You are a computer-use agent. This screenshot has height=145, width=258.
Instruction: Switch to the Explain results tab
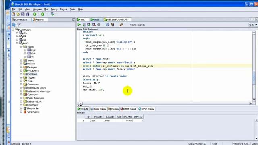point(114,109)
